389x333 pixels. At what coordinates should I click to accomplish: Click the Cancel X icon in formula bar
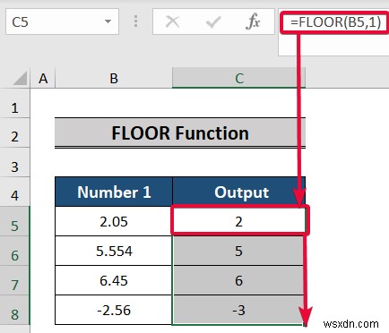point(172,21)
